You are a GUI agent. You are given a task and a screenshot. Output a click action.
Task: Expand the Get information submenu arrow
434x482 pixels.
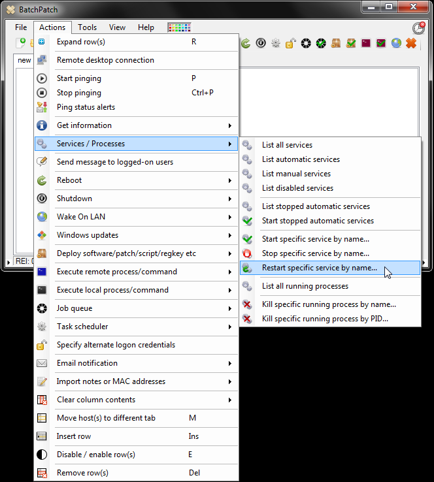[230, 125]
